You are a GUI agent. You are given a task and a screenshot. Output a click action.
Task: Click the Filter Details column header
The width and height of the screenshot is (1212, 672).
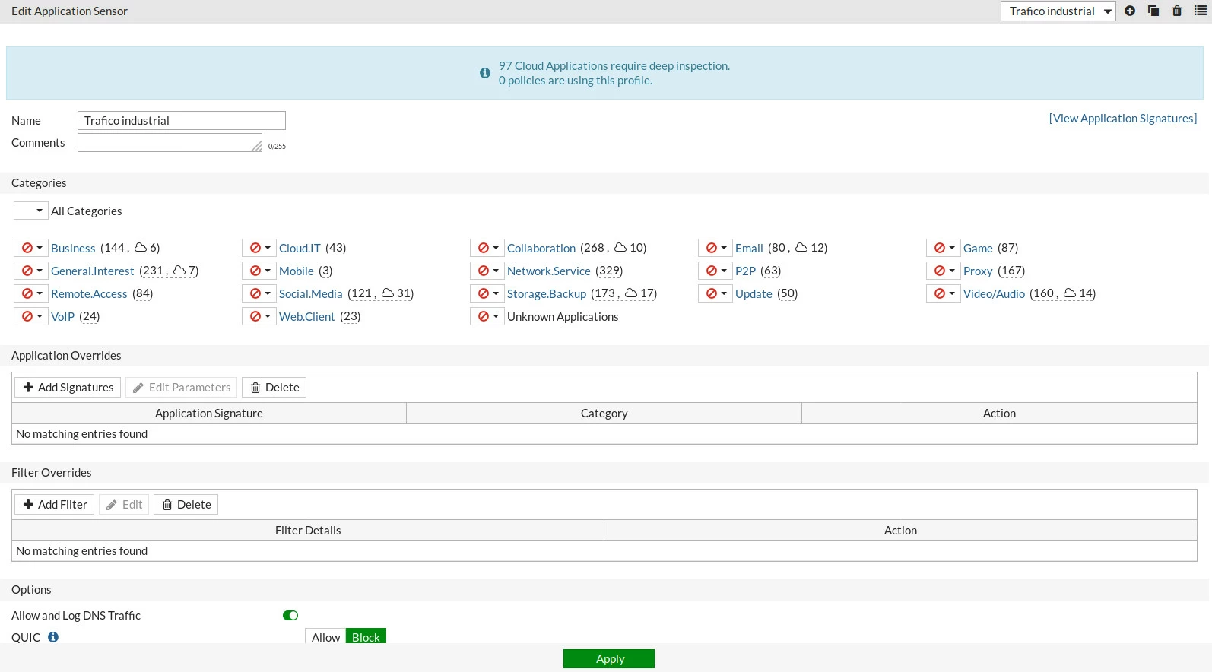(x=308, y=531)
